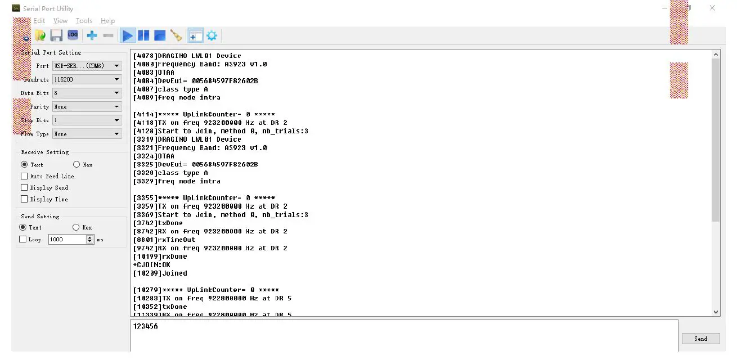The width and height of the screenshot is (737, 360).
Task: Start the serial port with Play icon
Action: point(128,36)
